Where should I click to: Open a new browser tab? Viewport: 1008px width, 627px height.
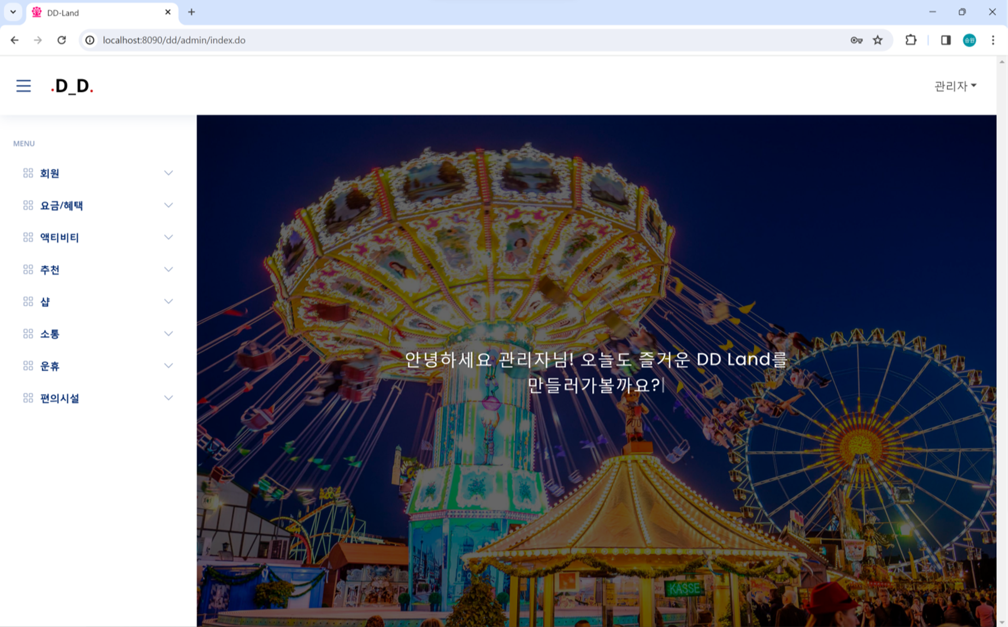tap(192, 12)
